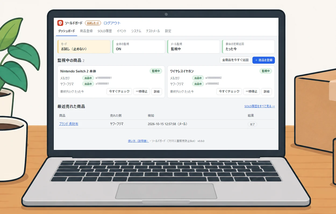Click the Mercari ID m10000000002

214,78
